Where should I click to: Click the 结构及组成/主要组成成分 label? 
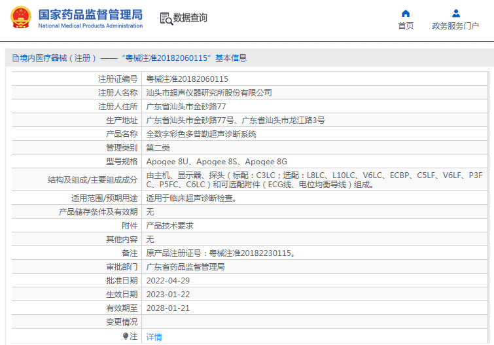click(93, 180)
